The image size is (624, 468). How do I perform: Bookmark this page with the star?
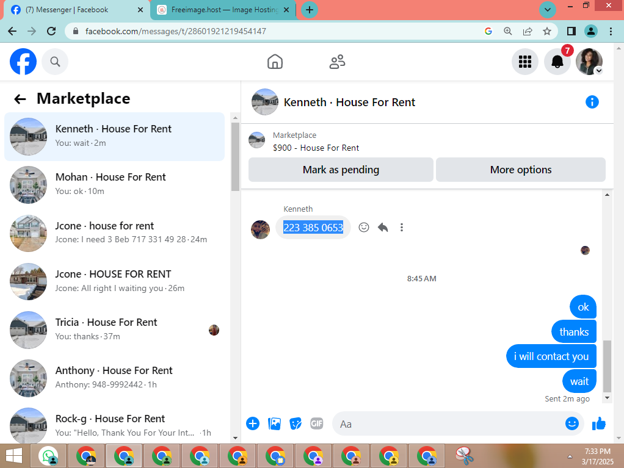click(547, 31)
